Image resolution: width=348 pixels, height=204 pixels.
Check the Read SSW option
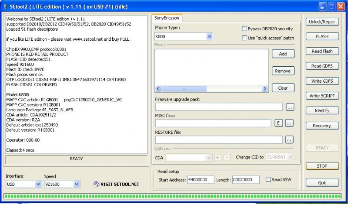click(268, 179)
